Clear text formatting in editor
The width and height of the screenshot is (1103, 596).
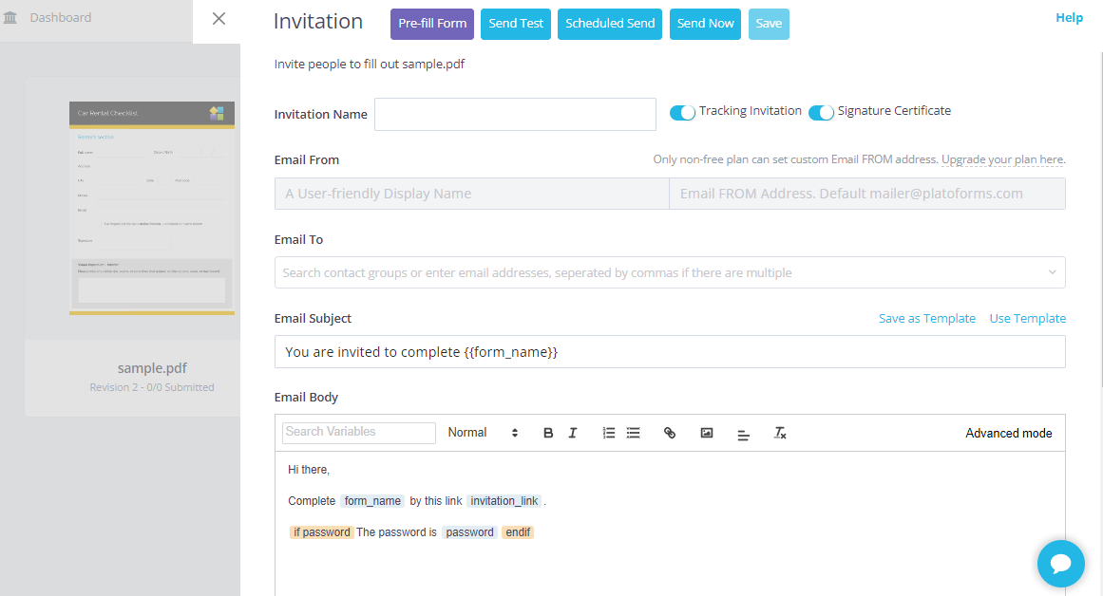tap(780, 433)
